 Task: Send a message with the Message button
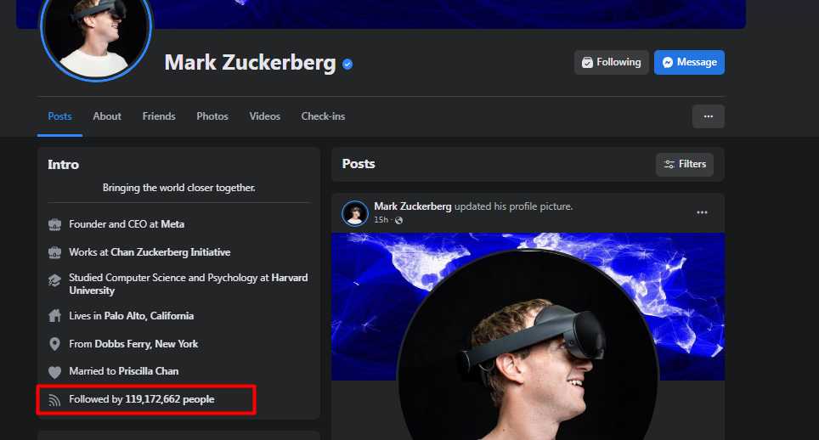click(689, 62)
